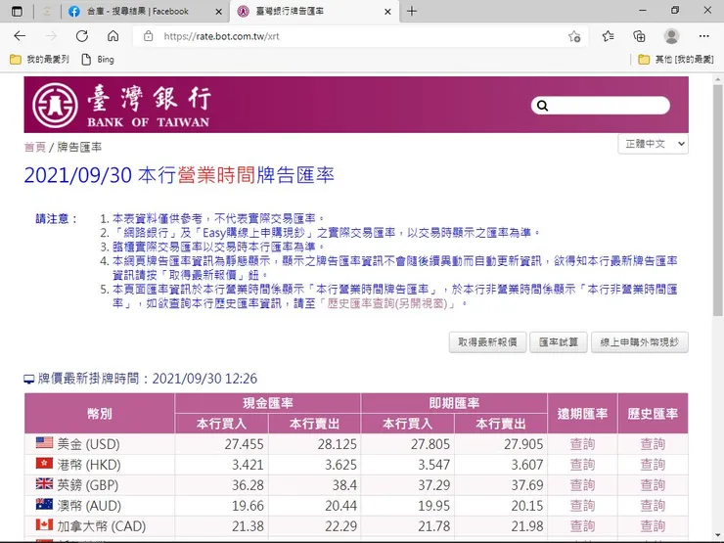
Task: Click the address bar URL field
Action: (360, 36)
